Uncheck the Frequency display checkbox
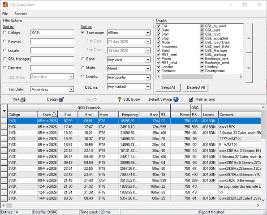The height and width of the screenshot is (215, 267). pyautogui.click(x=159, y=46)
